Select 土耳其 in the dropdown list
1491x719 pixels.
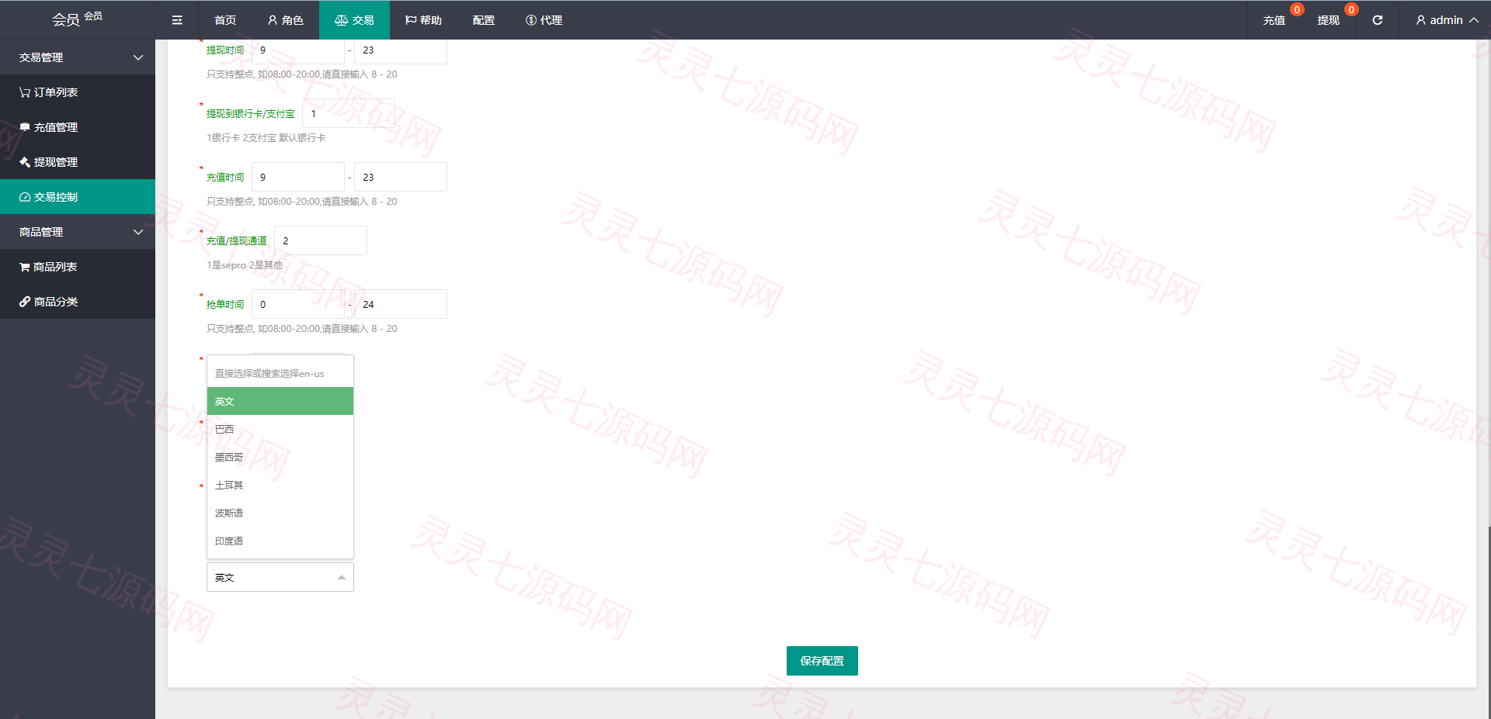280,485
